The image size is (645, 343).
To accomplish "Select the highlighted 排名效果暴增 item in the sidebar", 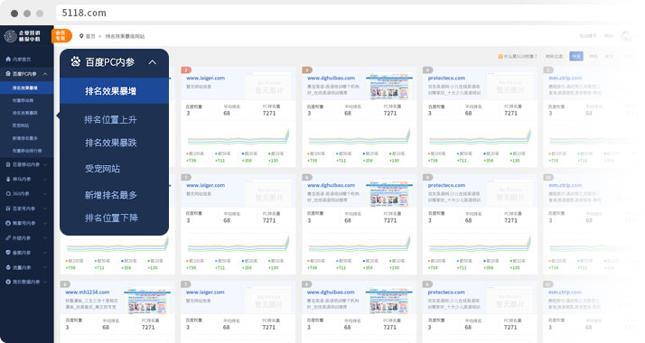I will click(x=27, y=88).
